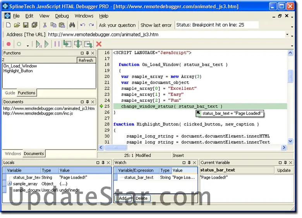Viewport: 302px width, 218px height.
Task: Click the code editor scroll up arrow
Action: pyautogui.click(x=290, y=53)
